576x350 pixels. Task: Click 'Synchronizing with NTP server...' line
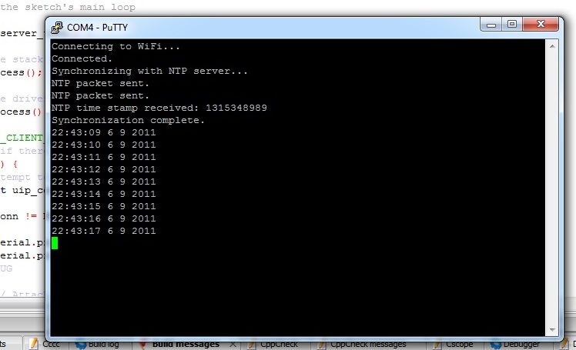click(149, 72)
